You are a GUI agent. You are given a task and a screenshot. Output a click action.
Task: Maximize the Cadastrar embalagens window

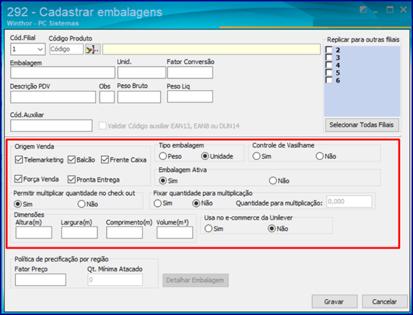(390, 10)
